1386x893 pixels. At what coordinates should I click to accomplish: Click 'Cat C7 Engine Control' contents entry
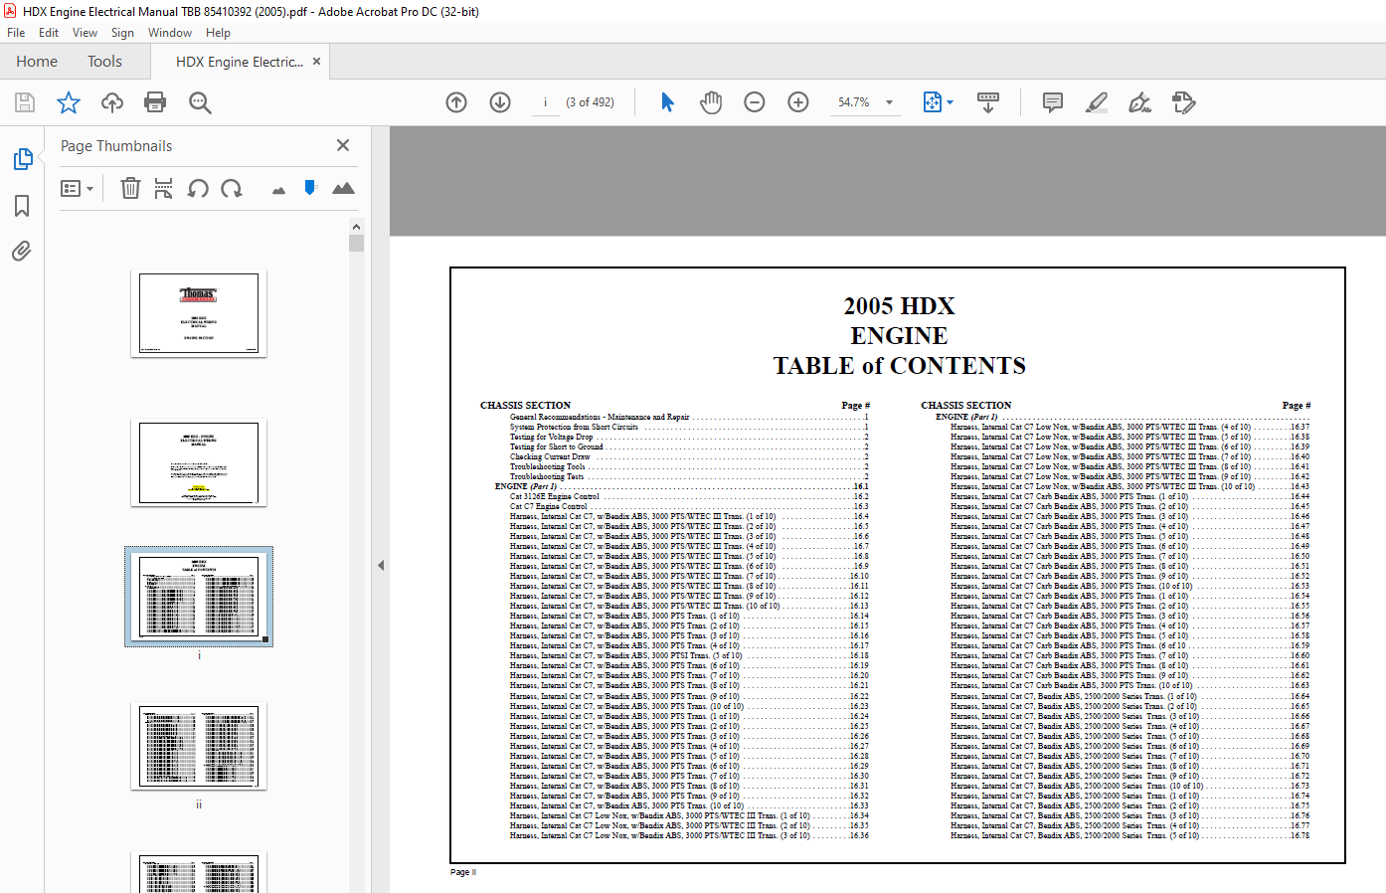coord(549,506)
